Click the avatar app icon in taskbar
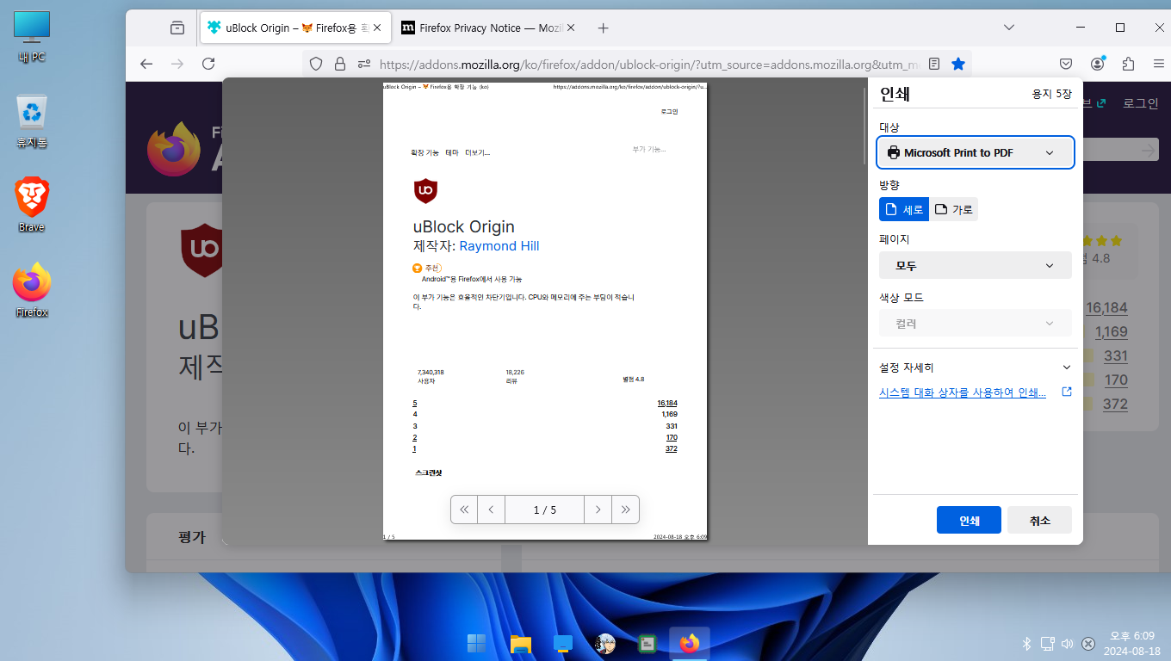This screenshot has width=1171, height=661. point(605,643)
